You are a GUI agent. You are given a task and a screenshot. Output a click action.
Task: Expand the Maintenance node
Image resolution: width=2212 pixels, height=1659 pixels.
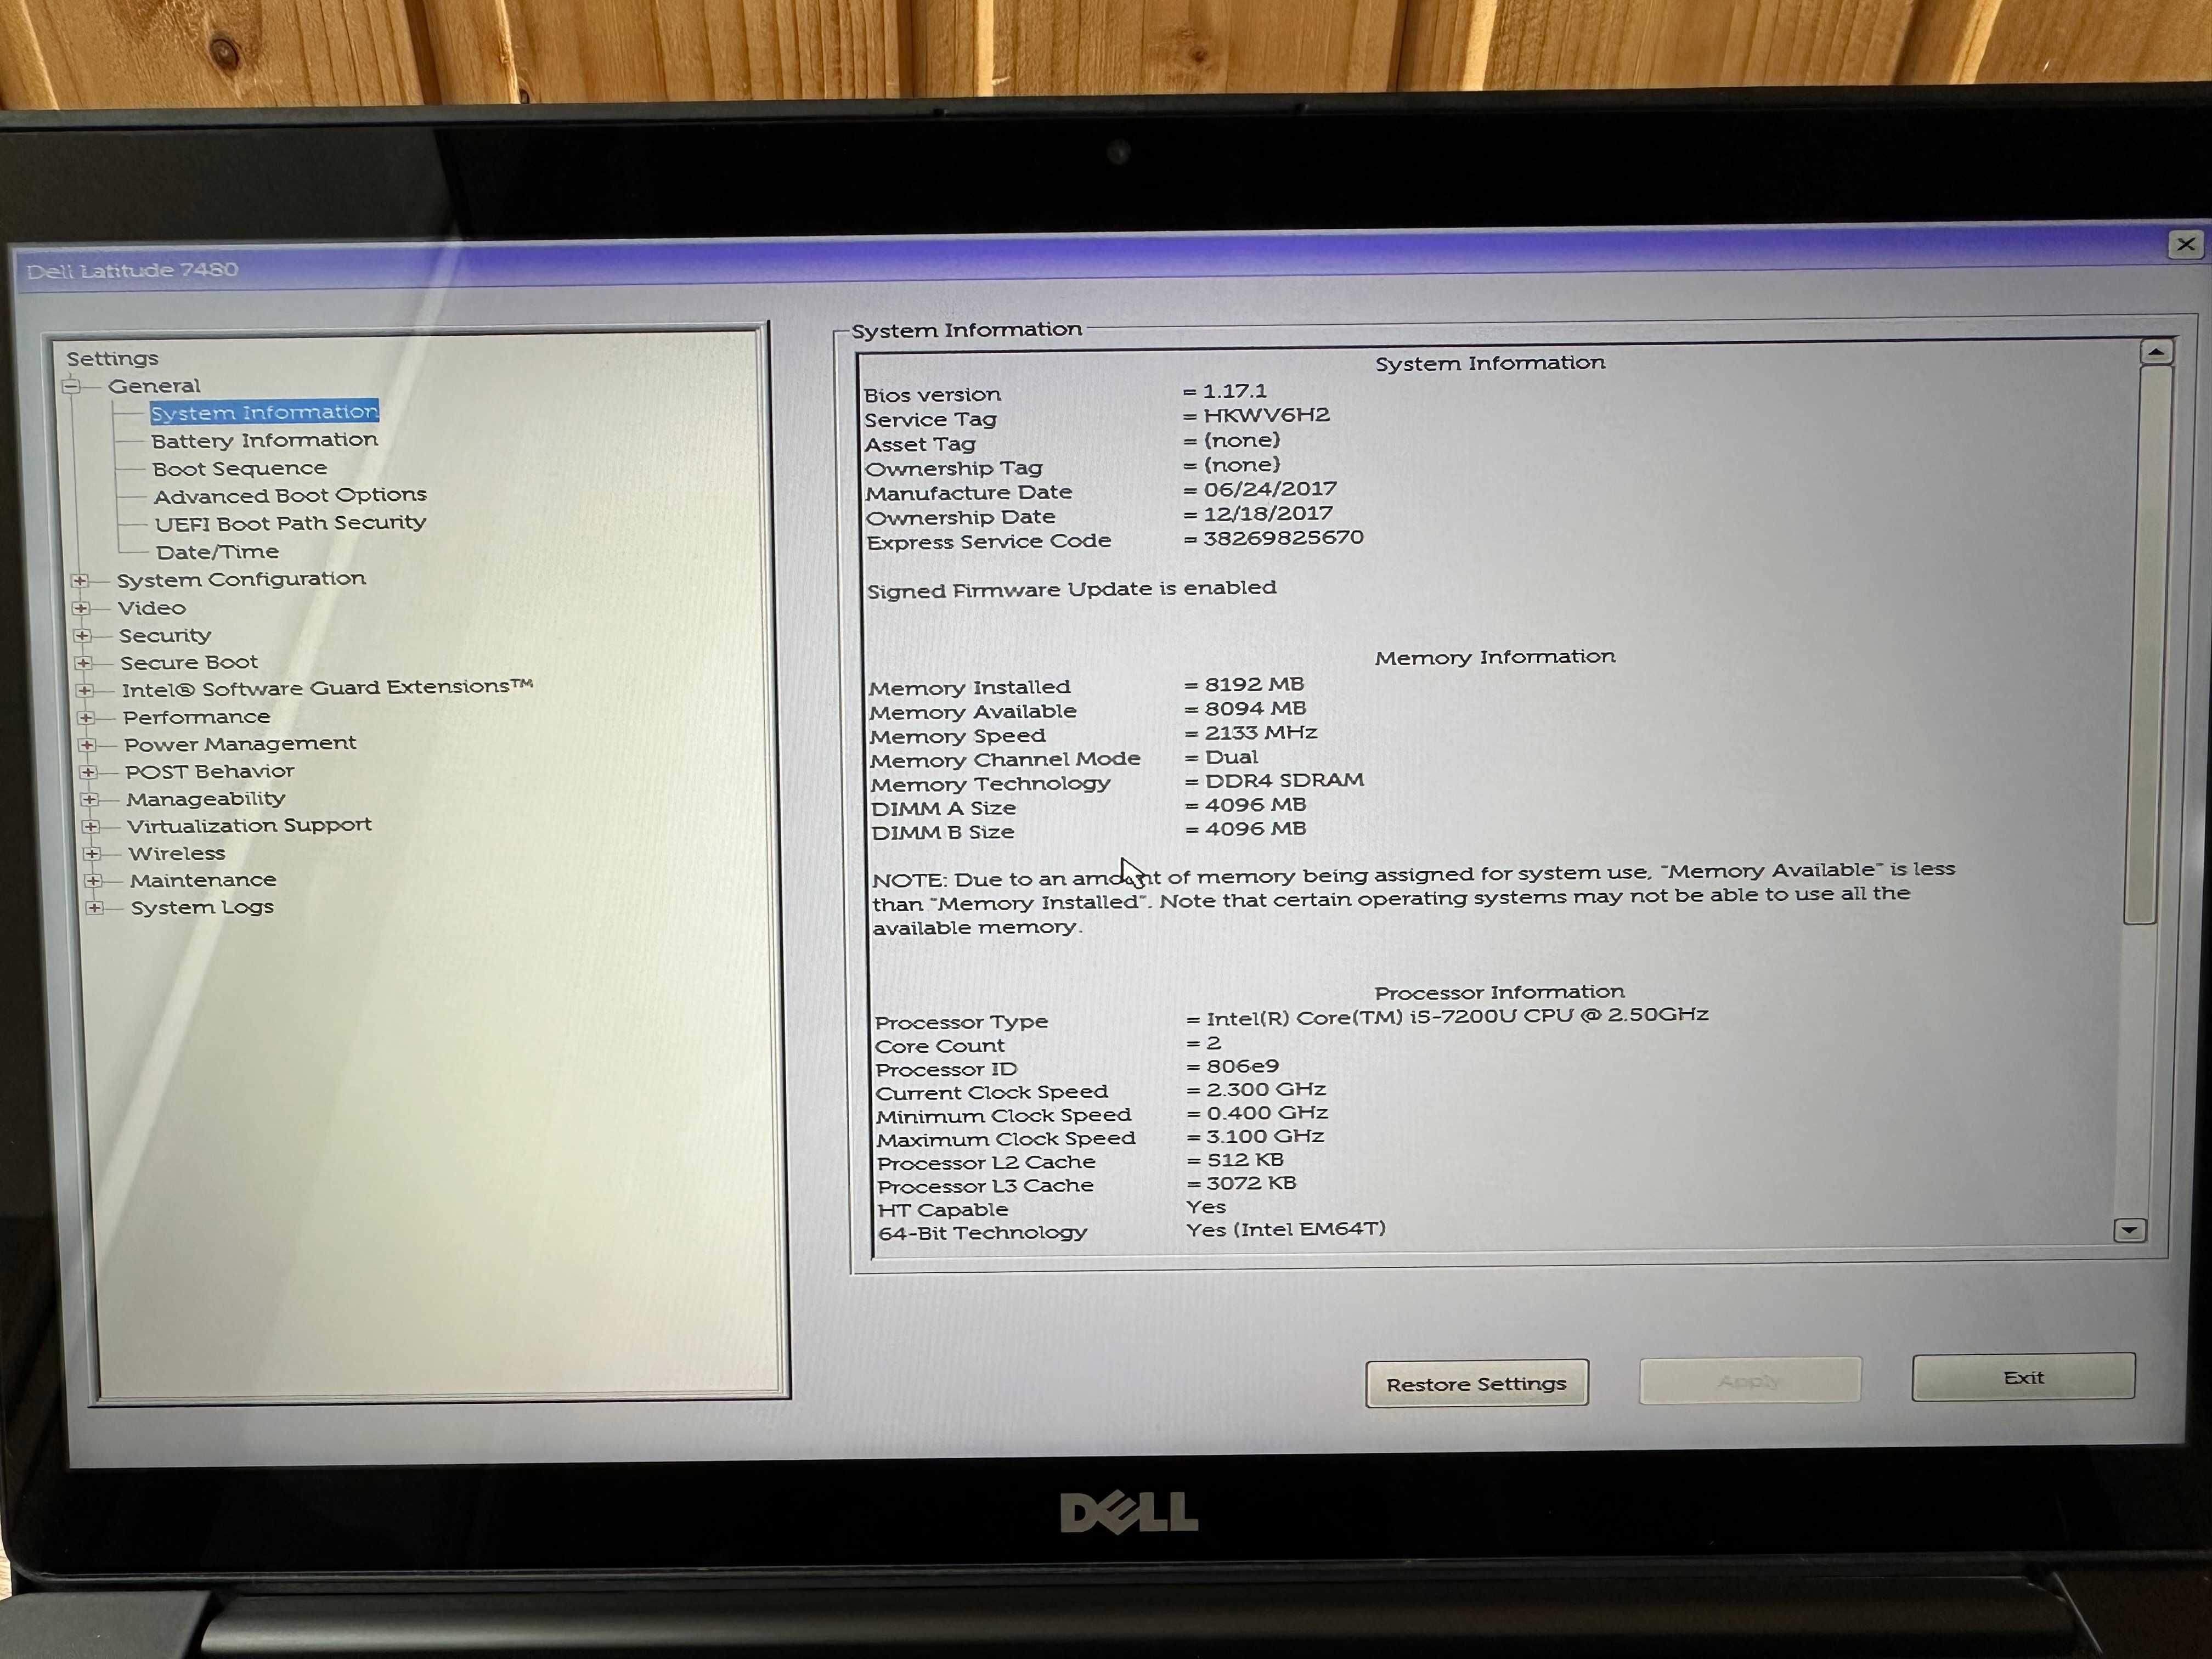93,880
